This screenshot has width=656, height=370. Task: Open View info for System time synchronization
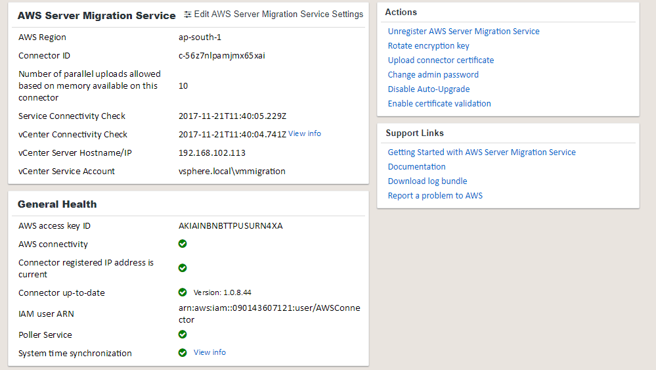click(209, 352)
